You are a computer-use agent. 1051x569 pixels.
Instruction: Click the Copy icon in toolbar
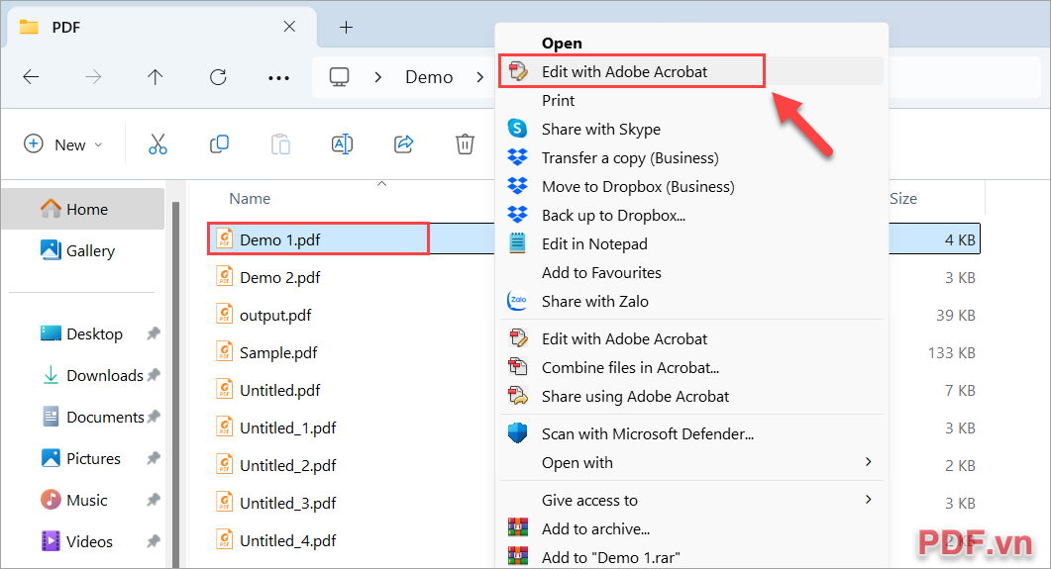tap(219, 143)
